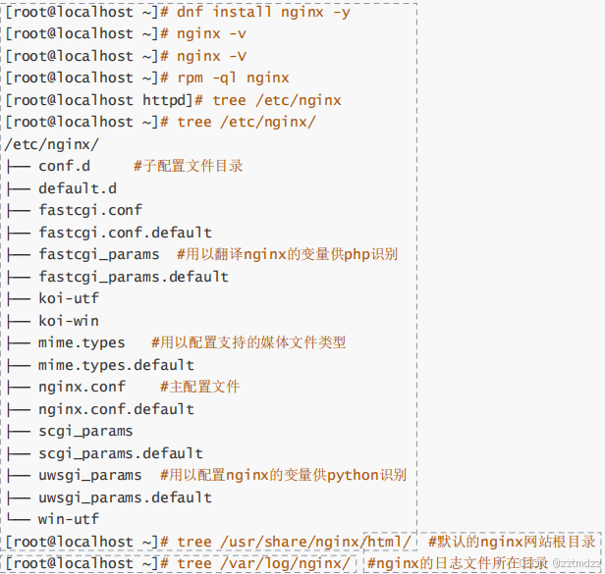
Task: Select the mime.types.default tree entry
Action: coord(116,365)
